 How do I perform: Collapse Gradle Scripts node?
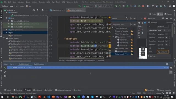[4, 38]
